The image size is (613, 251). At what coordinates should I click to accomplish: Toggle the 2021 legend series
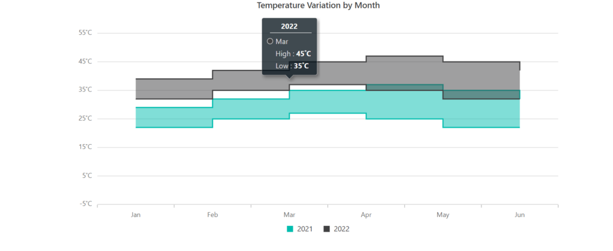tap(300, 229)
